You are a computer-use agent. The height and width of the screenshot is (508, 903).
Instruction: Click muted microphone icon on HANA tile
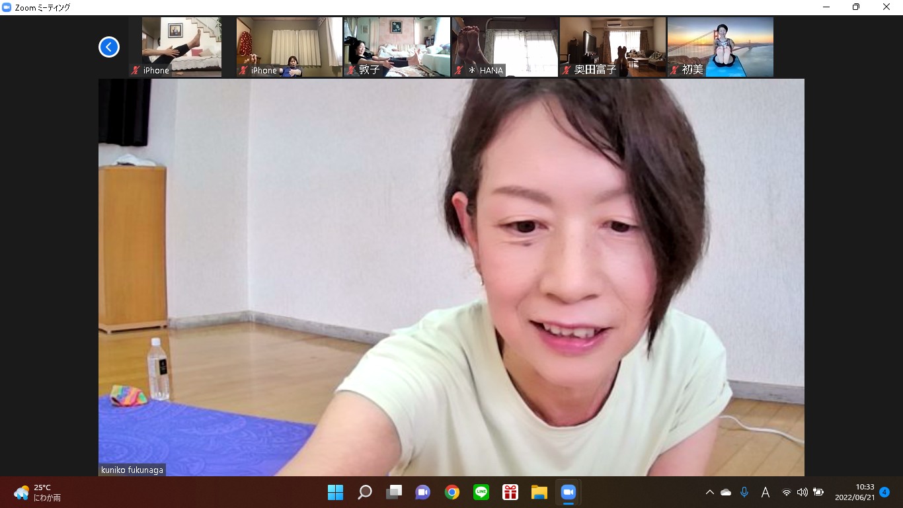coord(459,70)
